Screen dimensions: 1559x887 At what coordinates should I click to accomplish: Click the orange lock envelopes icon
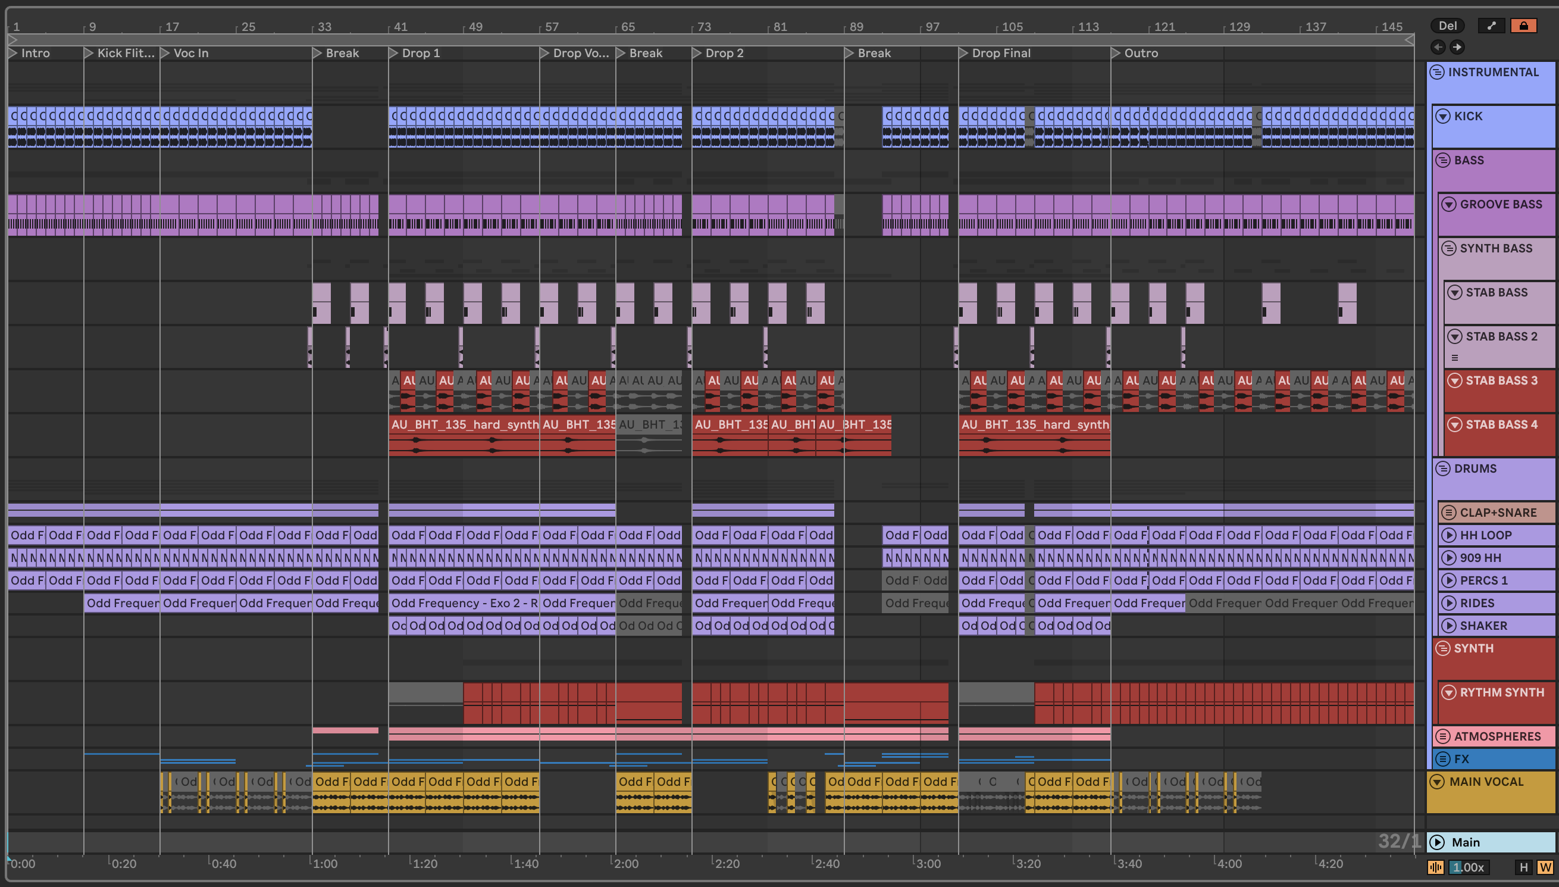(1523, 26)
